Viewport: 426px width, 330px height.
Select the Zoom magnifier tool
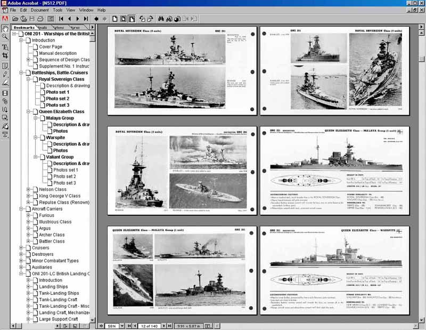pos(5,36)
